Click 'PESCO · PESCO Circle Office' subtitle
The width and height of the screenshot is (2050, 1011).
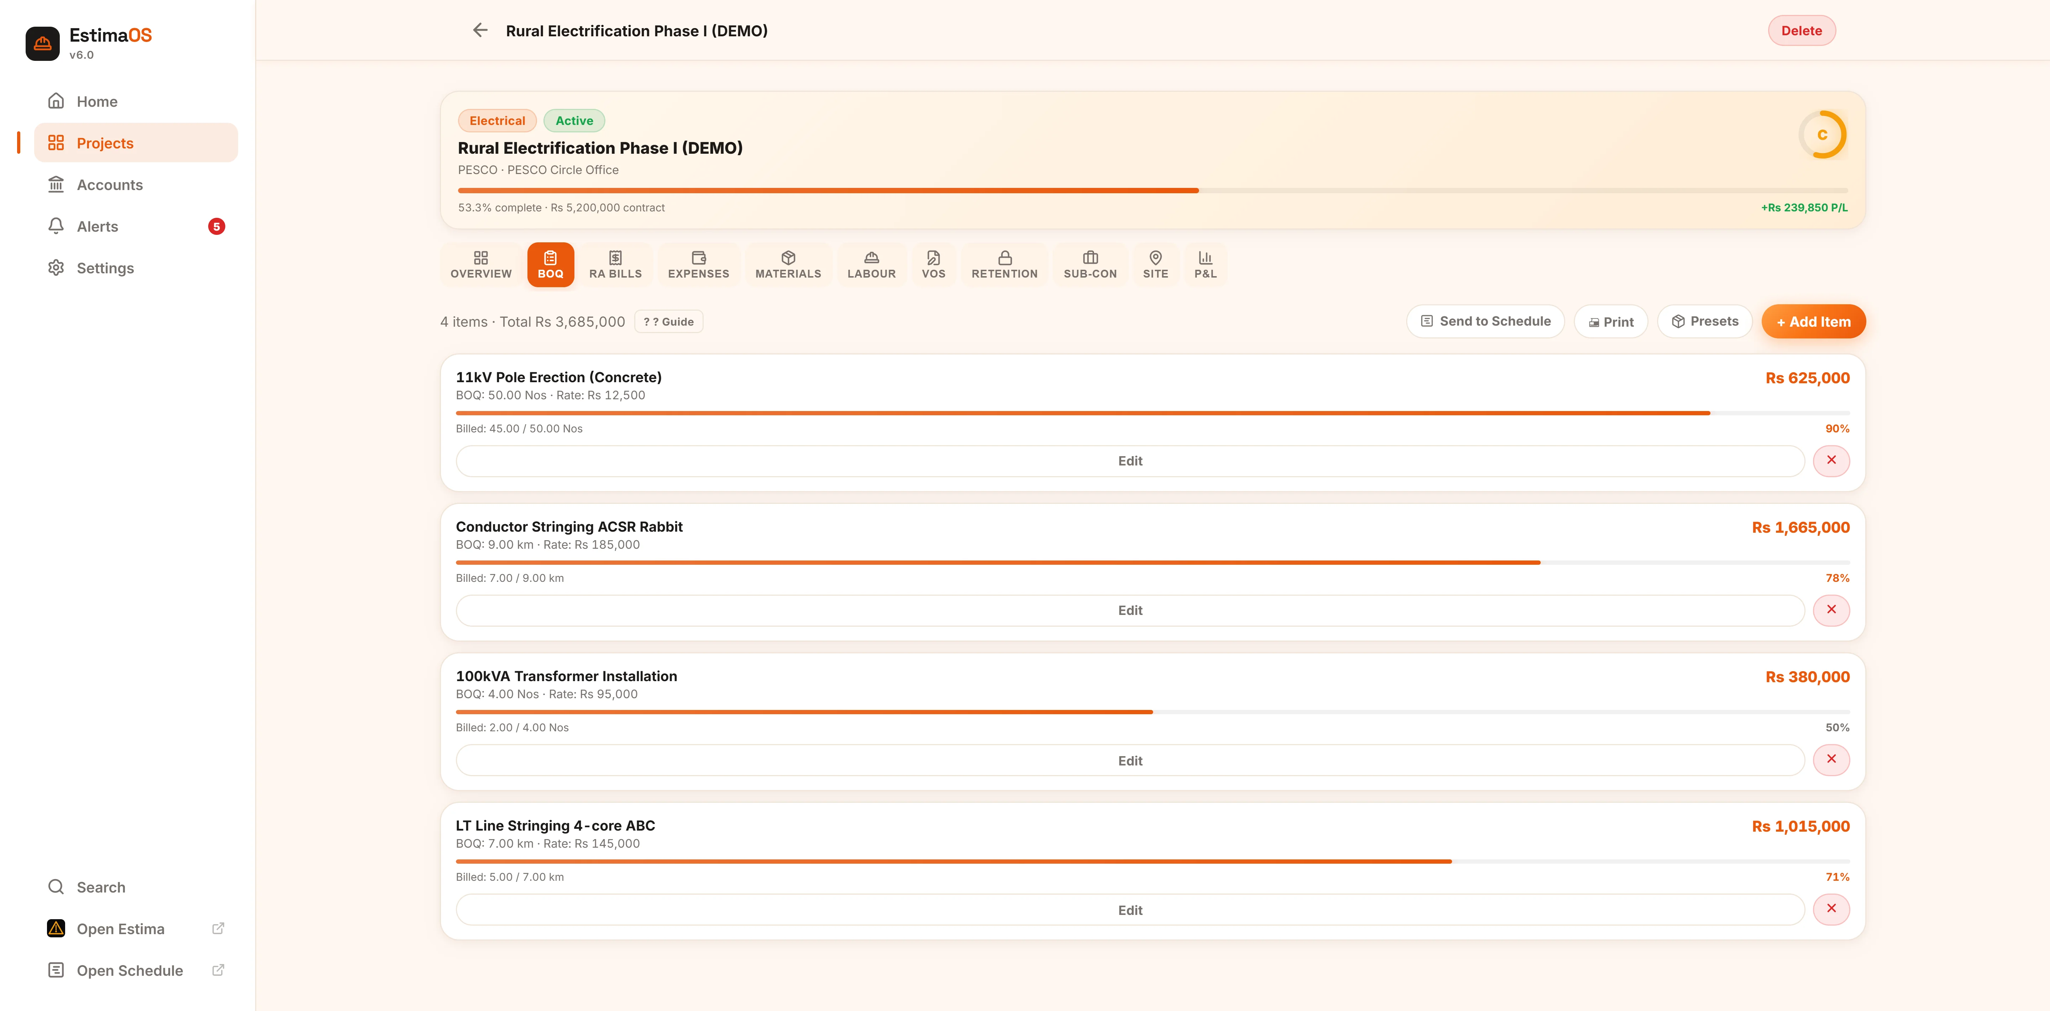click(x=538, y=170)
